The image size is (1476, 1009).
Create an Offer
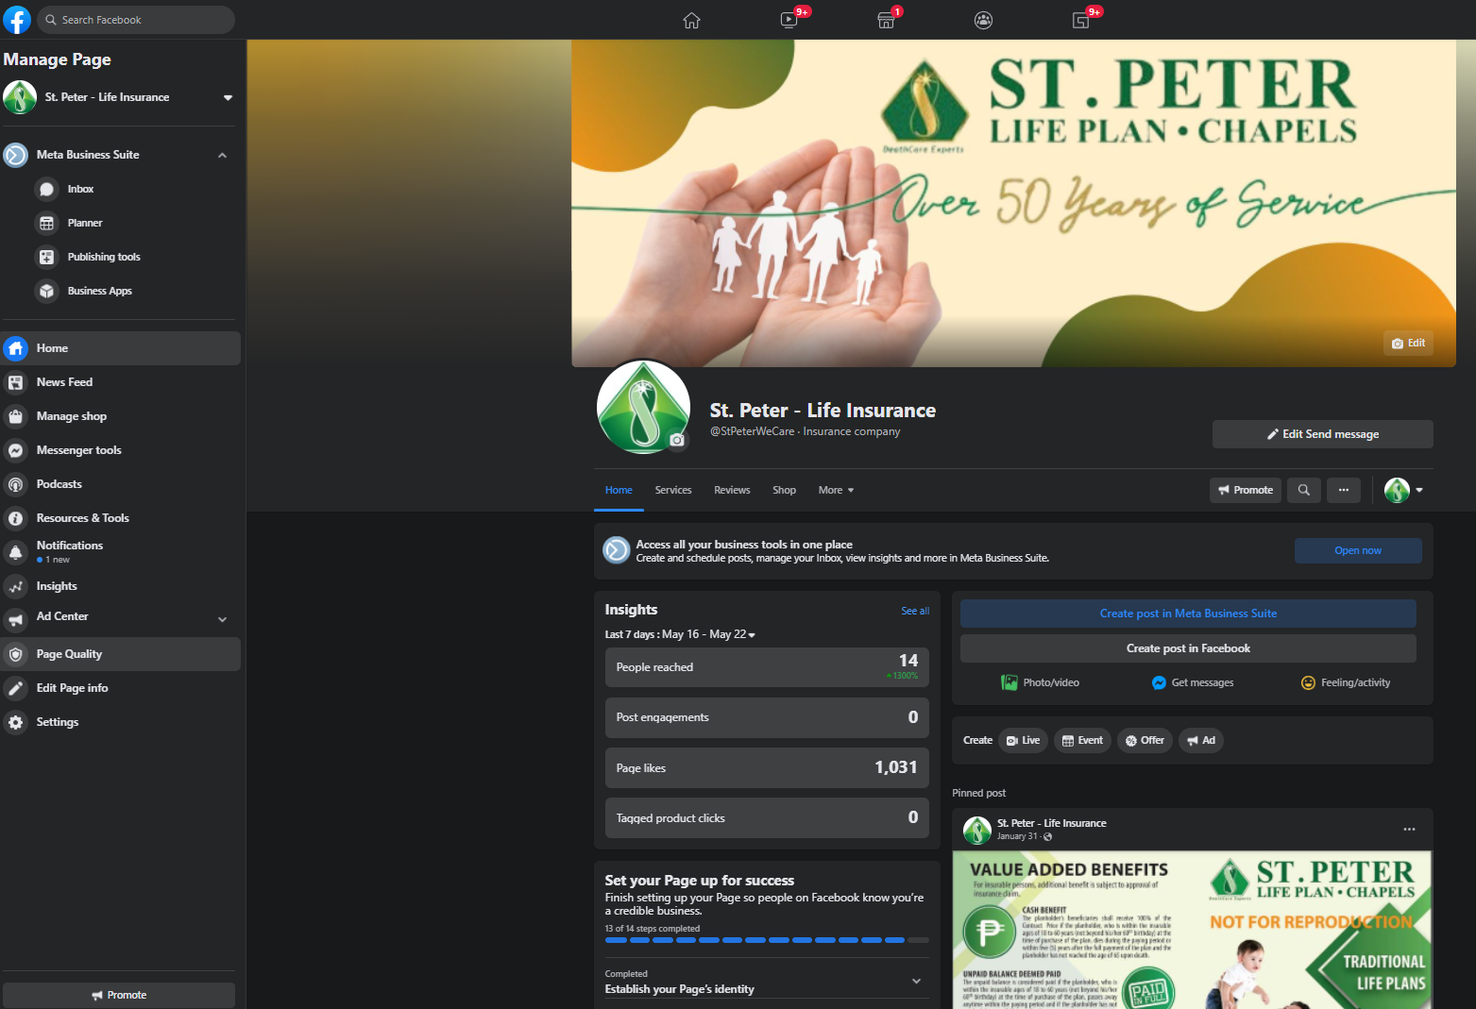(1145, 740)
